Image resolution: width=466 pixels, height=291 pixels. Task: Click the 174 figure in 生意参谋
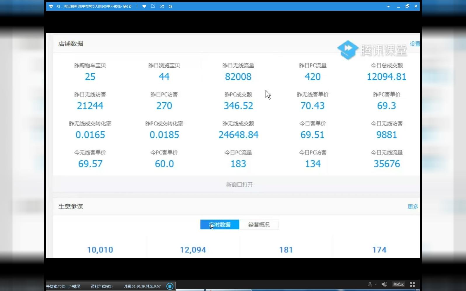coord(379,250)
